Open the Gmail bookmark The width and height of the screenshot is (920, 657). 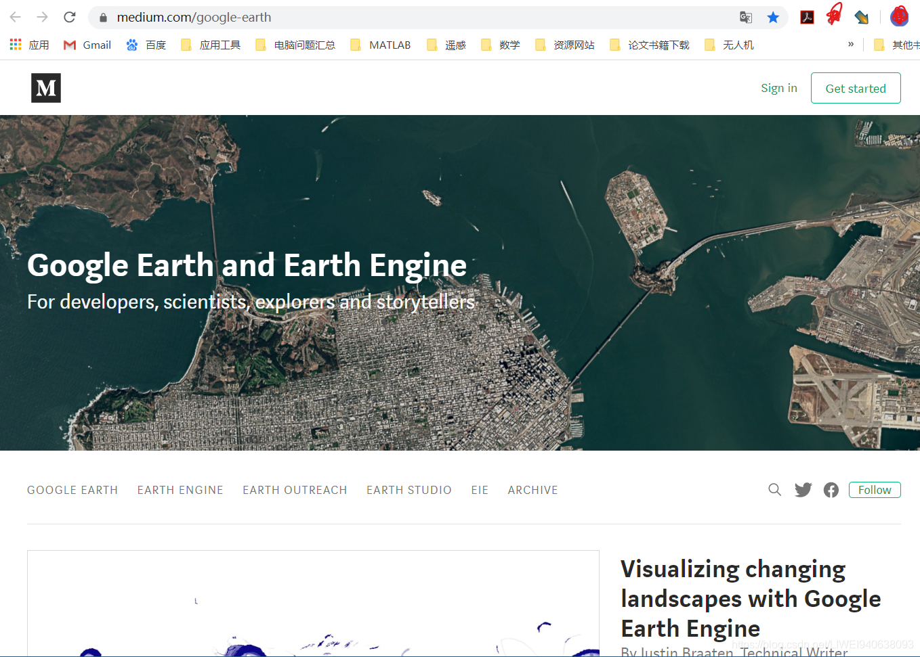[x=87, y=45]
